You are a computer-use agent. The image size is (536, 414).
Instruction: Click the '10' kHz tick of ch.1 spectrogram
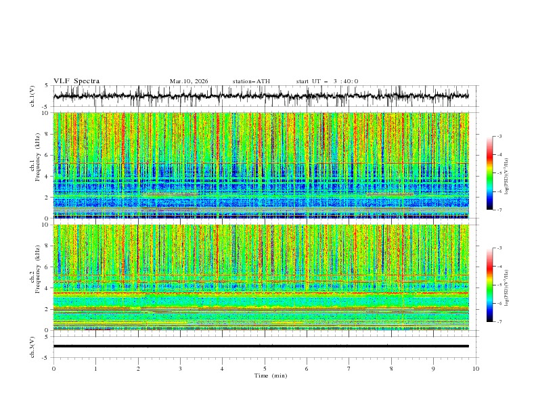tap(46, 113)
